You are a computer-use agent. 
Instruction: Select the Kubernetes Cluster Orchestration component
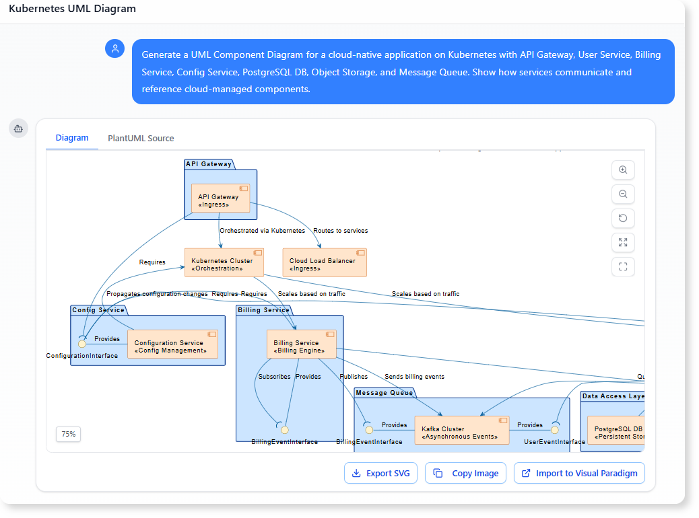224,262
